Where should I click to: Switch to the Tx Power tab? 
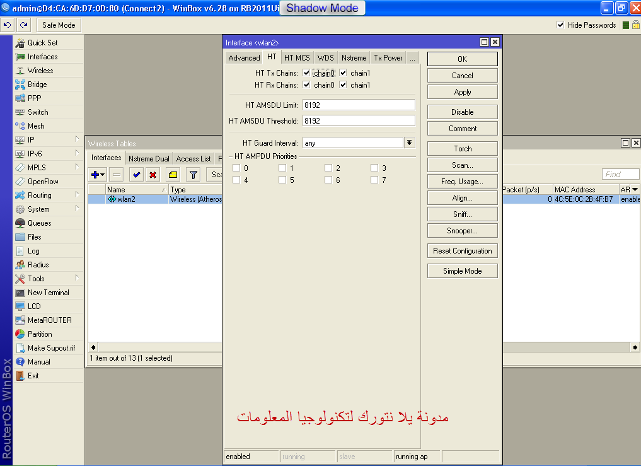click(x=388, y=57)
